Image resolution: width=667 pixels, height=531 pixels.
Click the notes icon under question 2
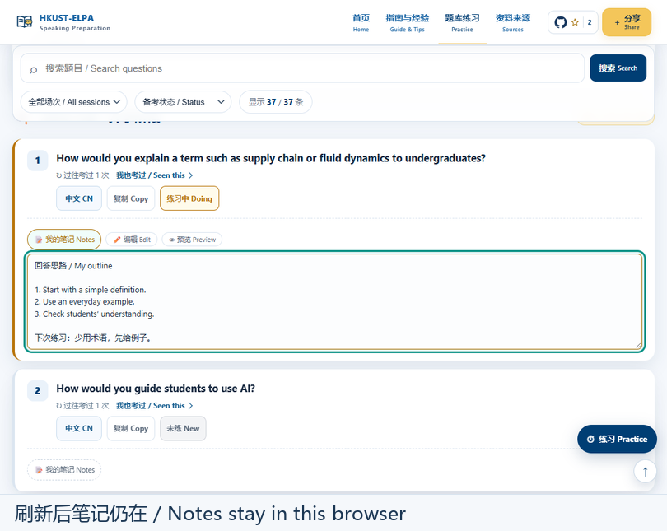(x=39, y=470)
